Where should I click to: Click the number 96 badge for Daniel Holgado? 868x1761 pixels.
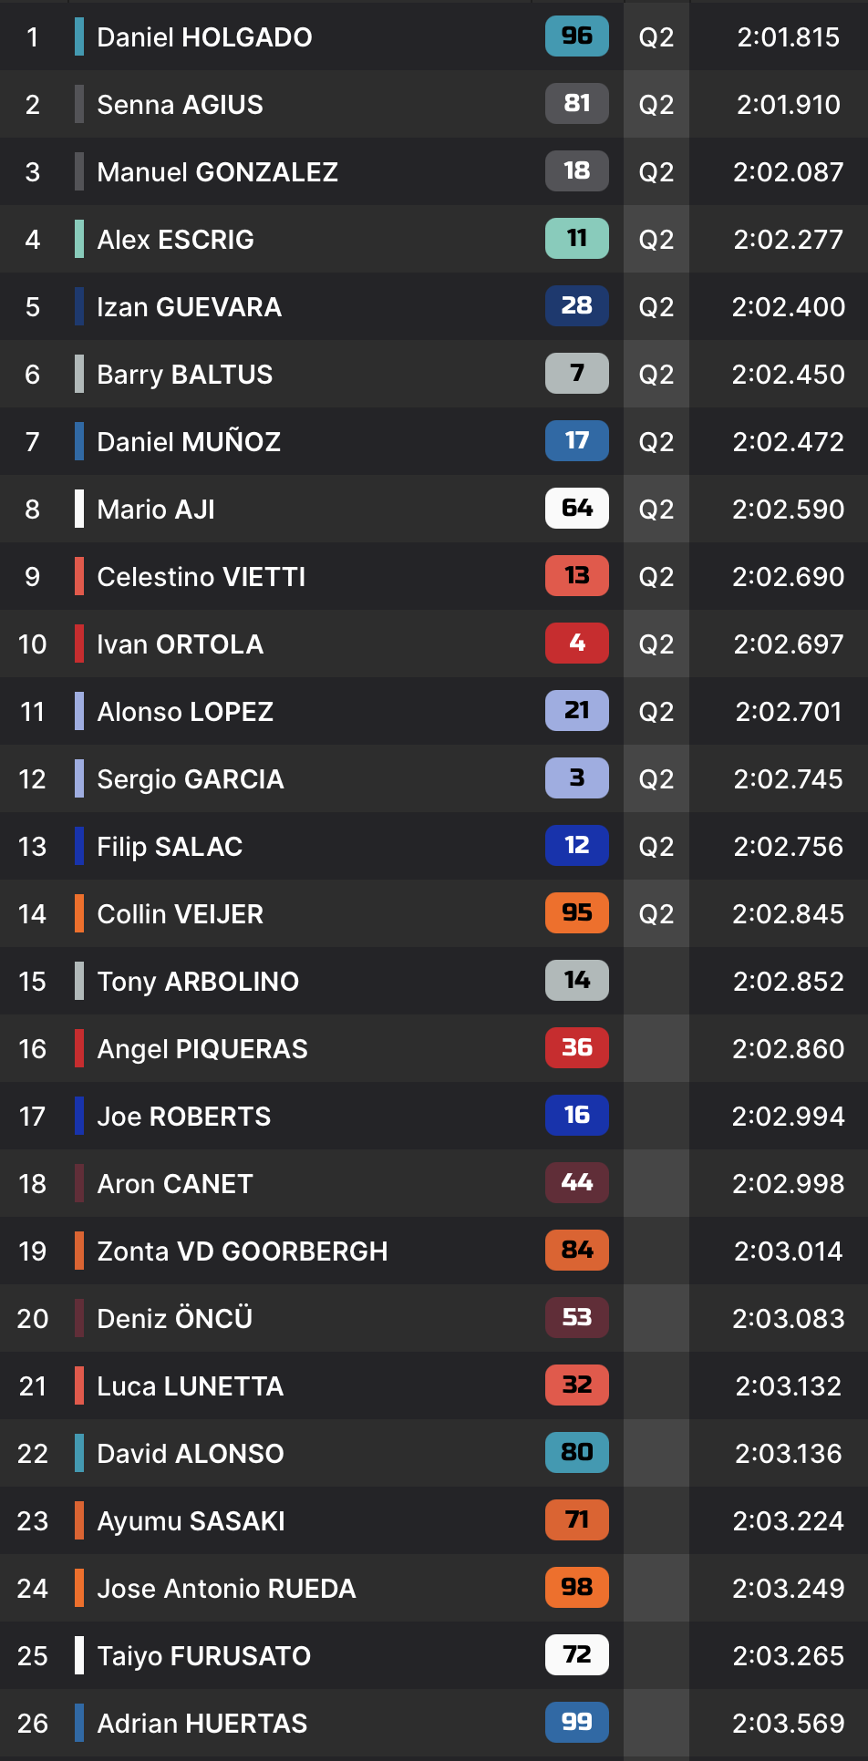pyautogui.click(x=577, y=36)
